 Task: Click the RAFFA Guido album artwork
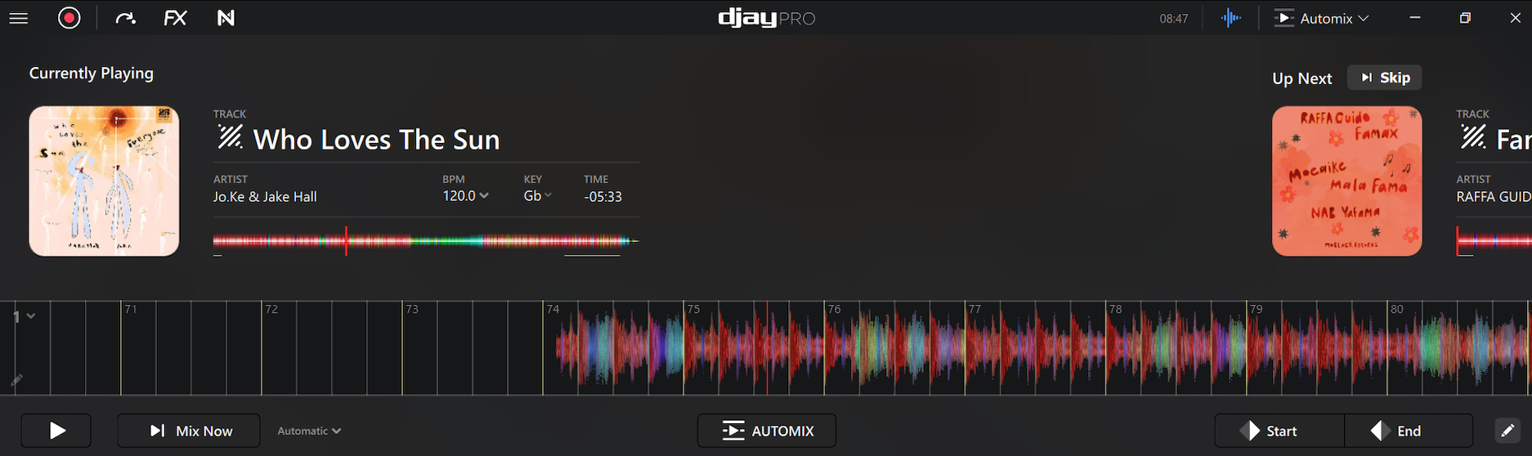(1346, 181)
